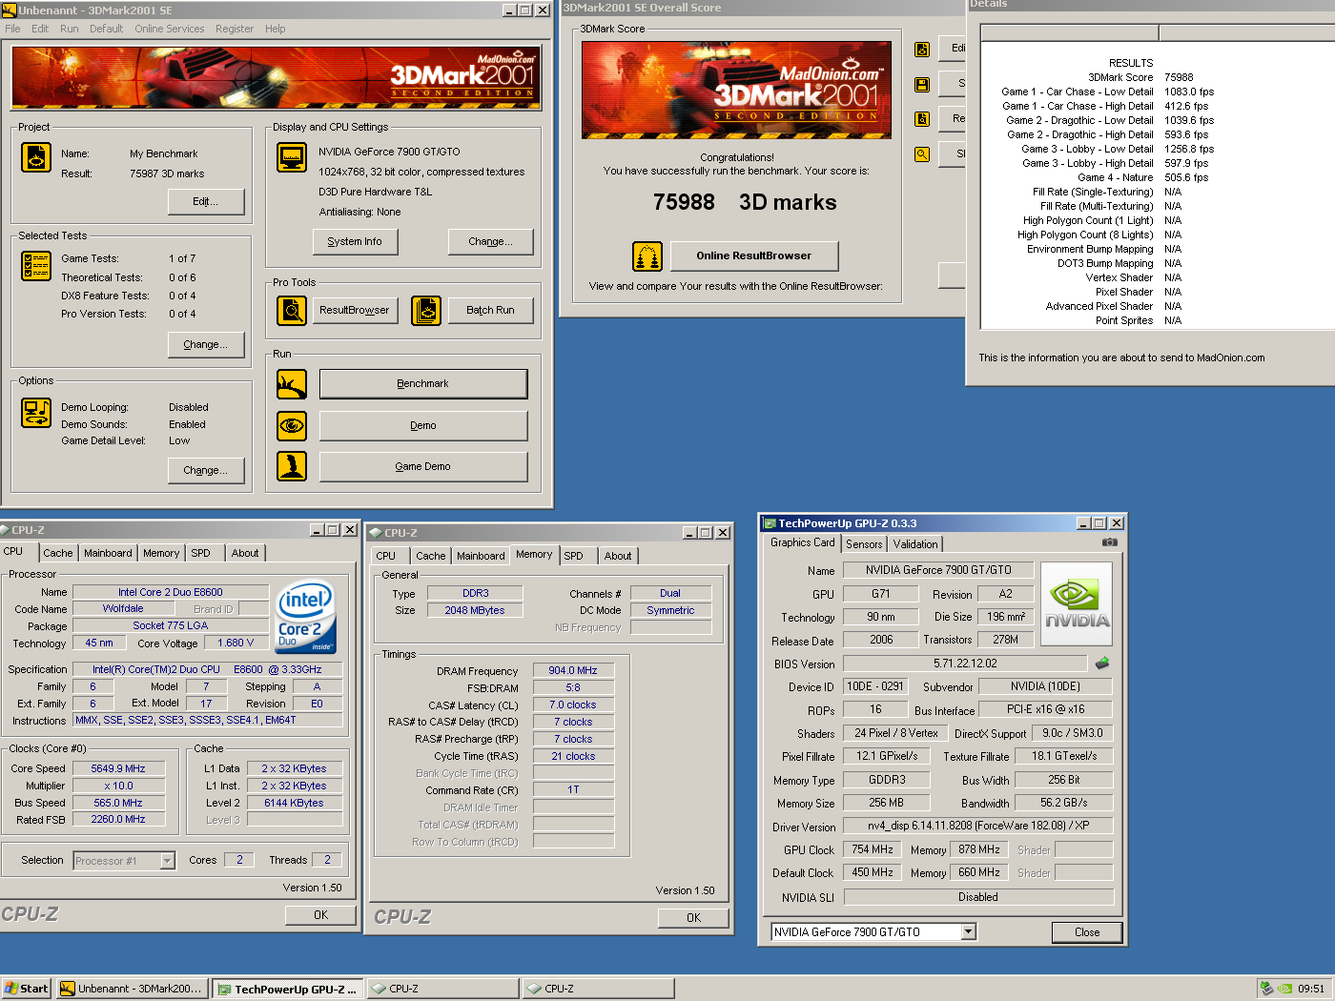Open the Default menu in 3DMark2001
Screen dimensions: 1335x1001
click(x=106, y=29)
